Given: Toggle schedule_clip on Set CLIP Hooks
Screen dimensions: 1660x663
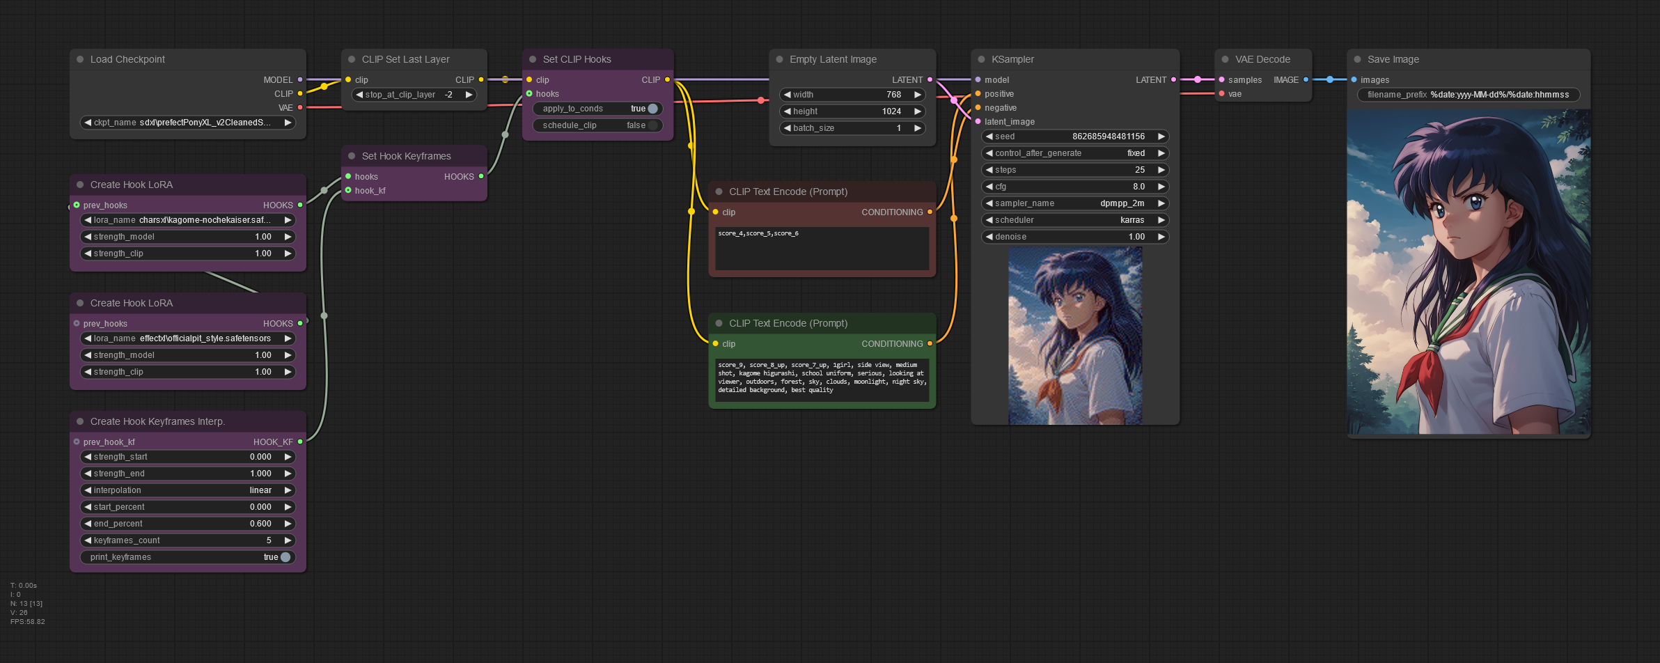Looking at the screenshot, I should tap(598, 125).
